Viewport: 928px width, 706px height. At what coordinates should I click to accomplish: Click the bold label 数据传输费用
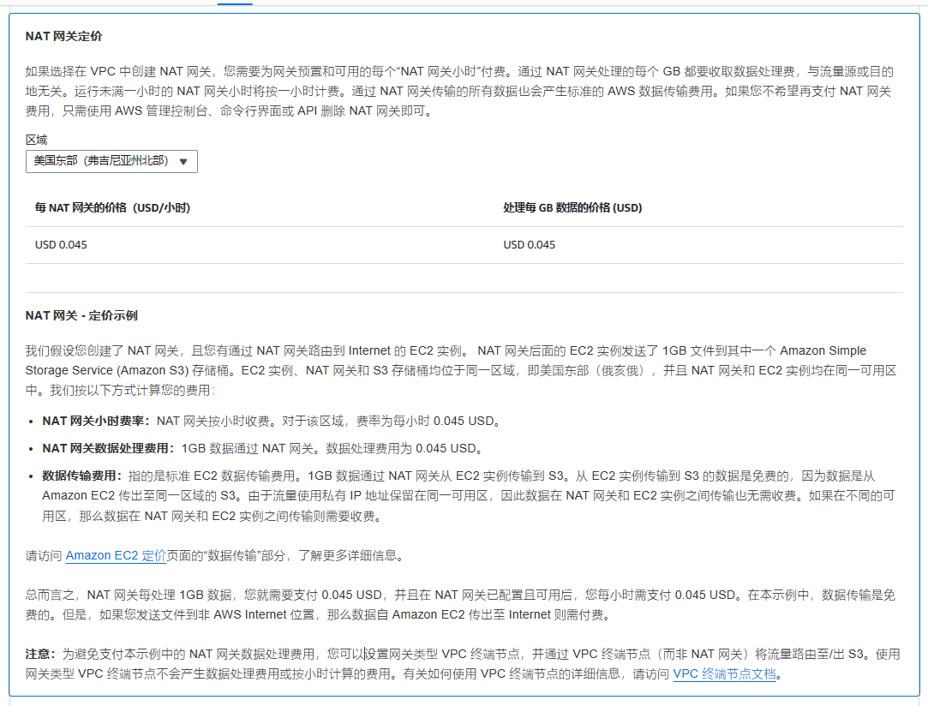[x=82, y=476]
